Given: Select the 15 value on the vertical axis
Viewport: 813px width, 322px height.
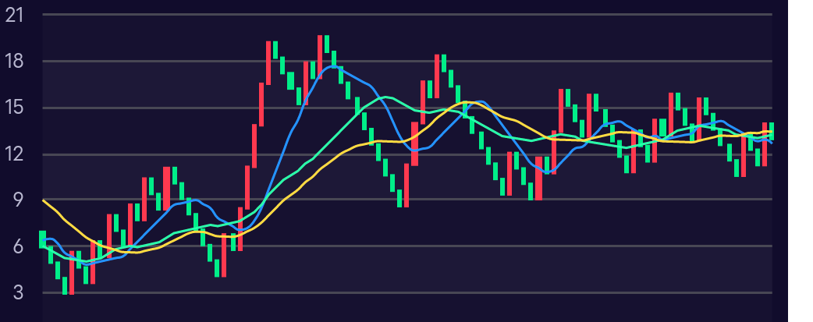Looking at the screenshot, I should click(x=16, y=108).
